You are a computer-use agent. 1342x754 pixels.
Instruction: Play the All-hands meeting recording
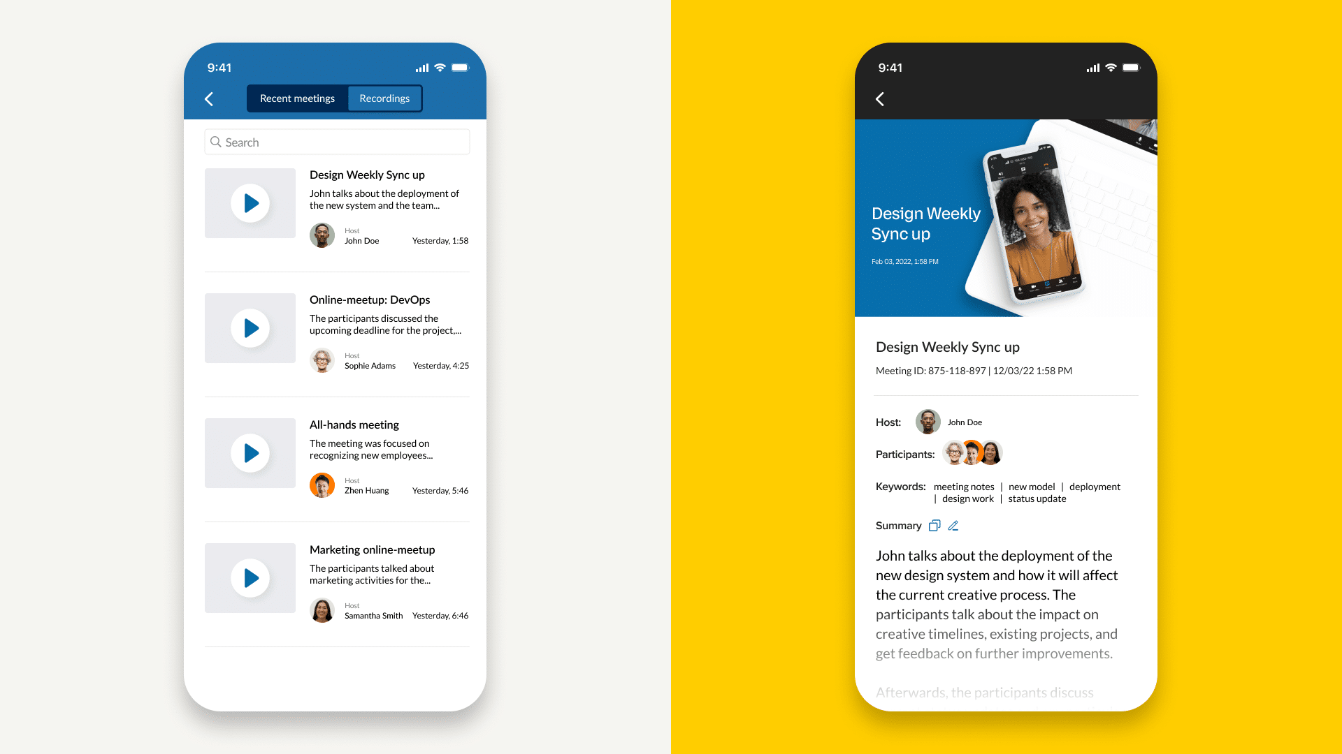[252, 453]
